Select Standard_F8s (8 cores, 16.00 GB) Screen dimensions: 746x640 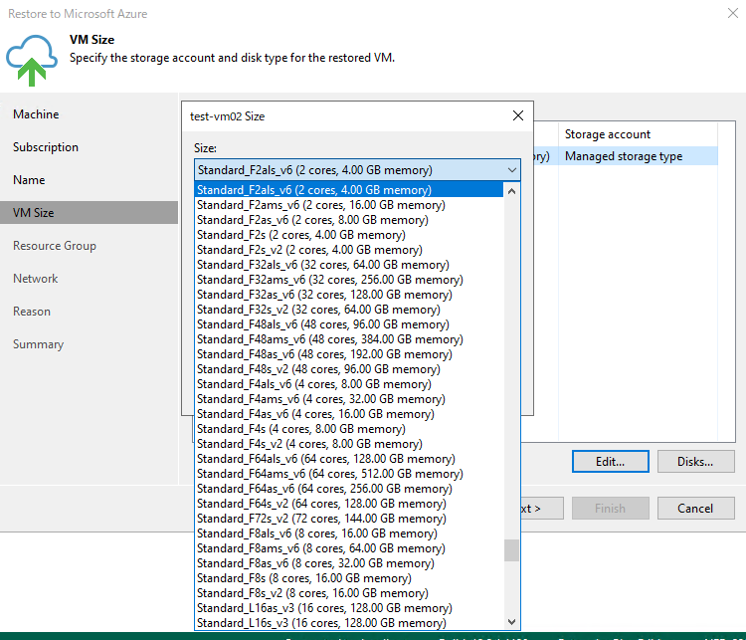coord(349,578)
